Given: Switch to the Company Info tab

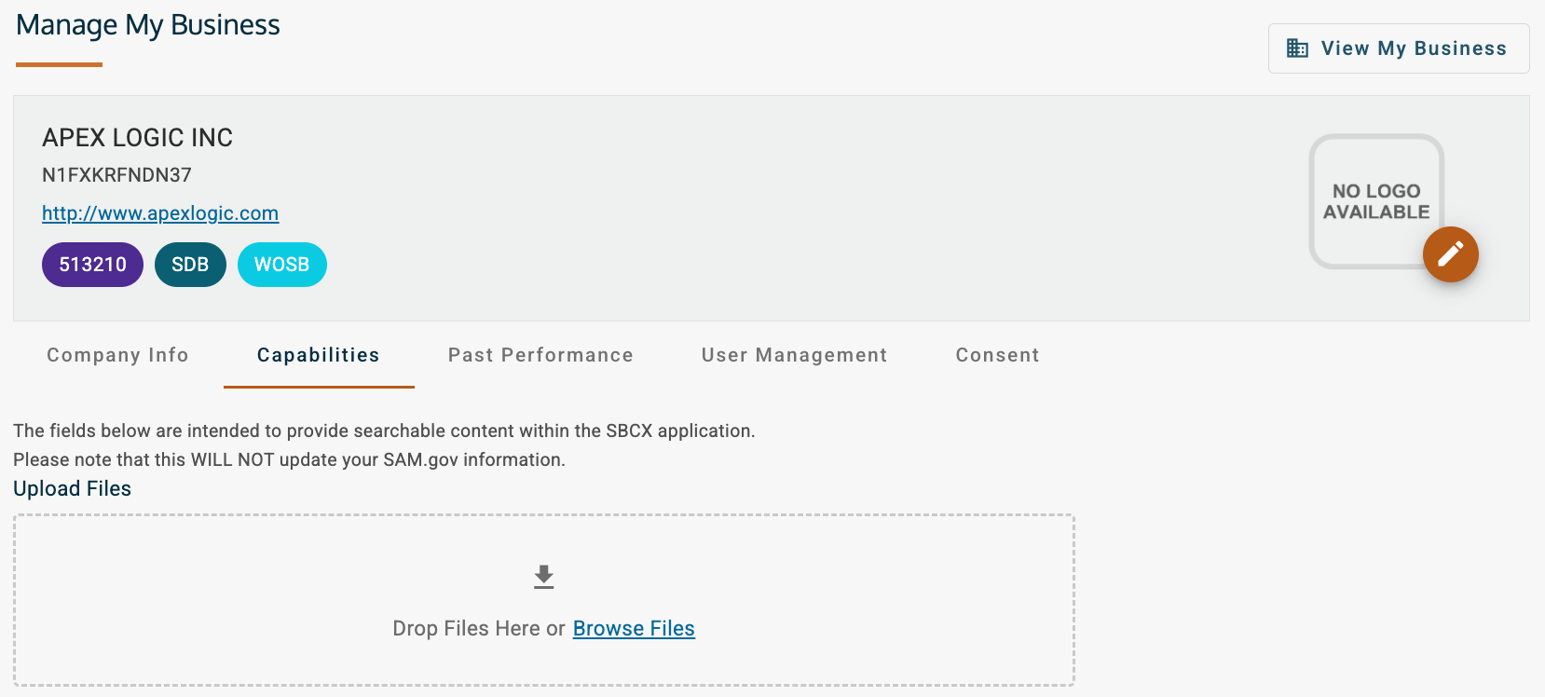Looking at the screenshot, I should 117,355.
